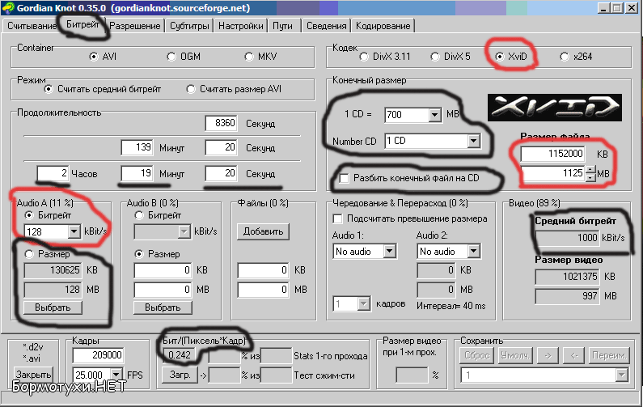Click the Часов field showing 2
Image resolution: width=643 pixels, height=407 pixels.
pos(53,173)
